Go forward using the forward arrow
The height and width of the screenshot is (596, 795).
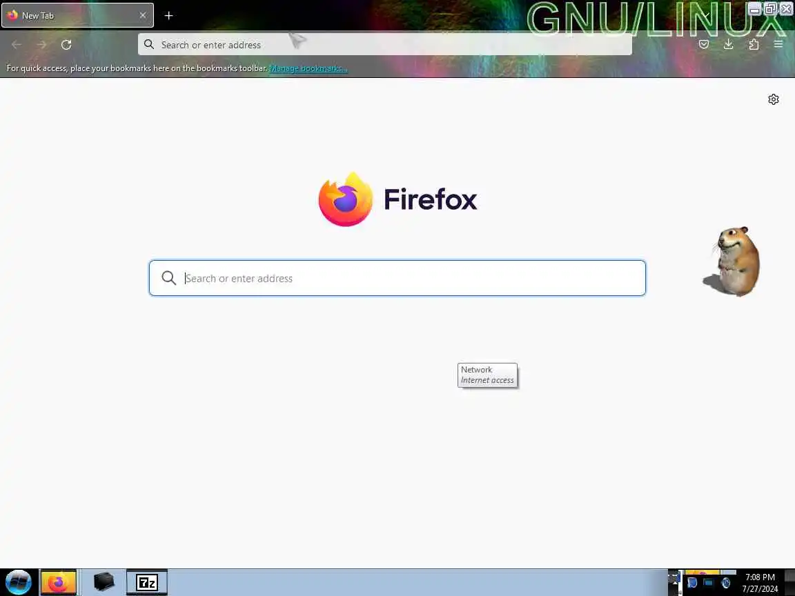tap(41, 45)
